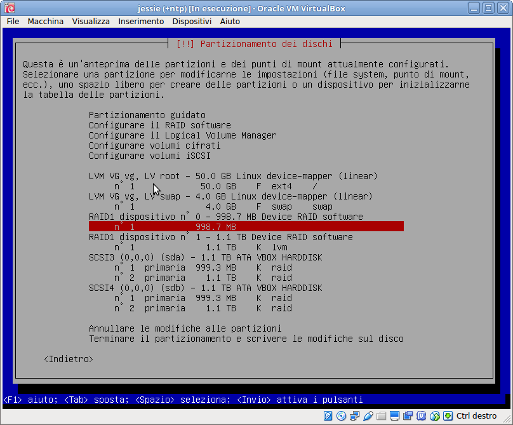Image resolution: width=513 pixels, height=425 pixels.
Task: Select the 4.0 GB swap partition row
Action: (223, 206)
